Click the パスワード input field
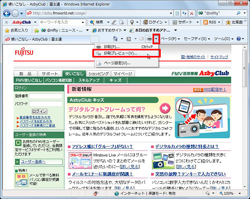 (46, 103)
